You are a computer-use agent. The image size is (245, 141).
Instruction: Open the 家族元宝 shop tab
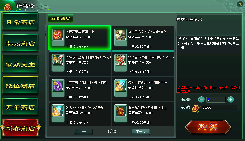click(20, 64)
